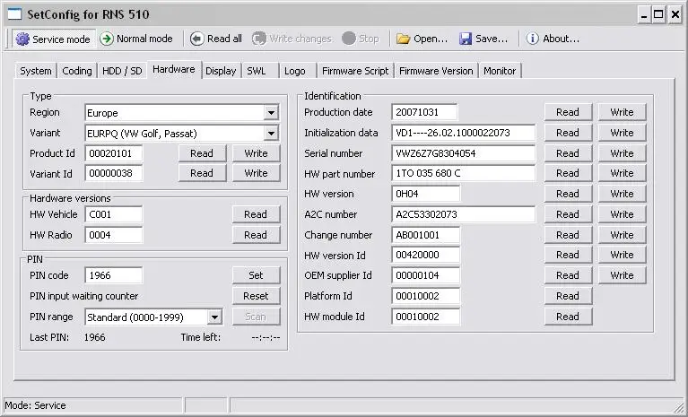Read the HW Vehicle version
This screenshot has height=417, width=688.
[x=256, y=214]
